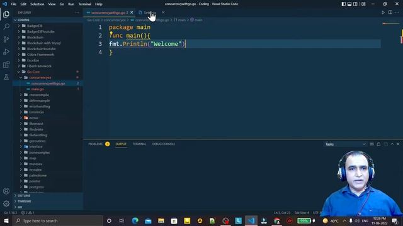The height and width of the screenshot is (226, 403).
Task: Click into the Windows search box
Action: point(58,221)
